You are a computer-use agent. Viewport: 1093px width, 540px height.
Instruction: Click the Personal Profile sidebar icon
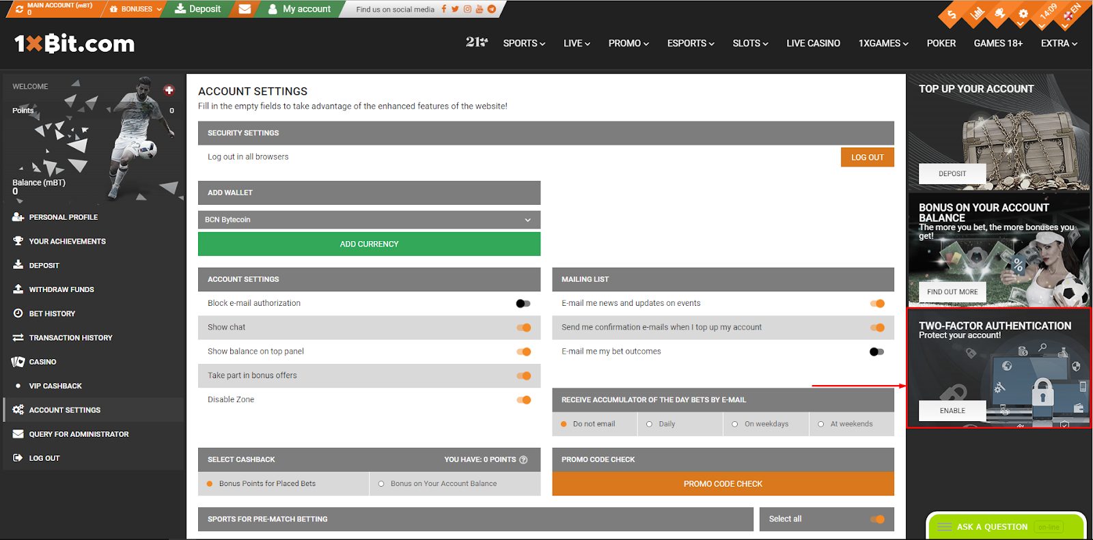(x=18, y=217)
